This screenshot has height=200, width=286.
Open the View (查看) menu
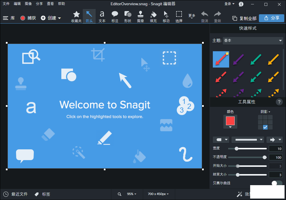(x=50, y=4)
